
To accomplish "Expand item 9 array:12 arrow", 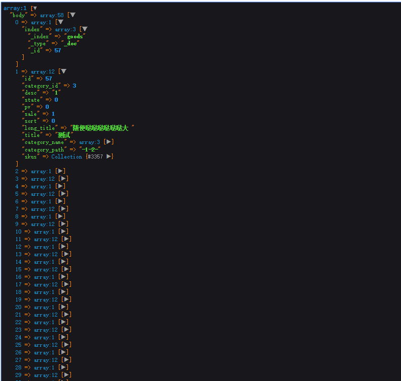I will tap(64, 224).
